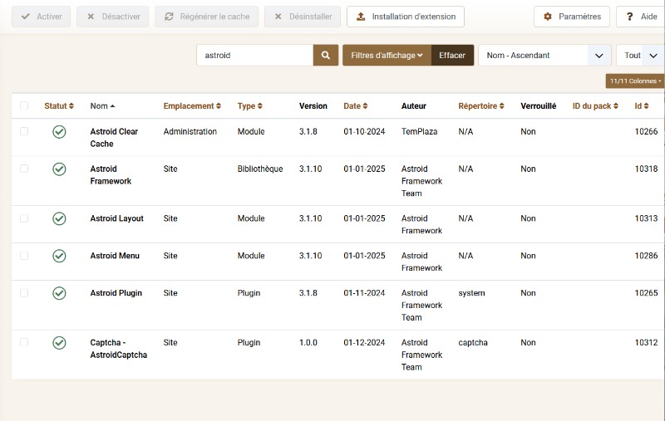
Task: Sort table by Emplacement column
Action: pos(192,106)
